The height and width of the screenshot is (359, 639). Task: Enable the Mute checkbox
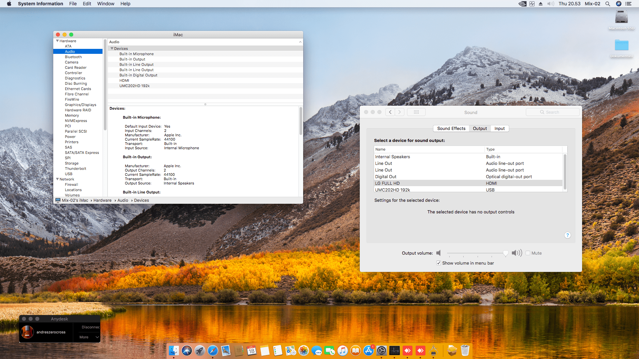tap(528, 253)
